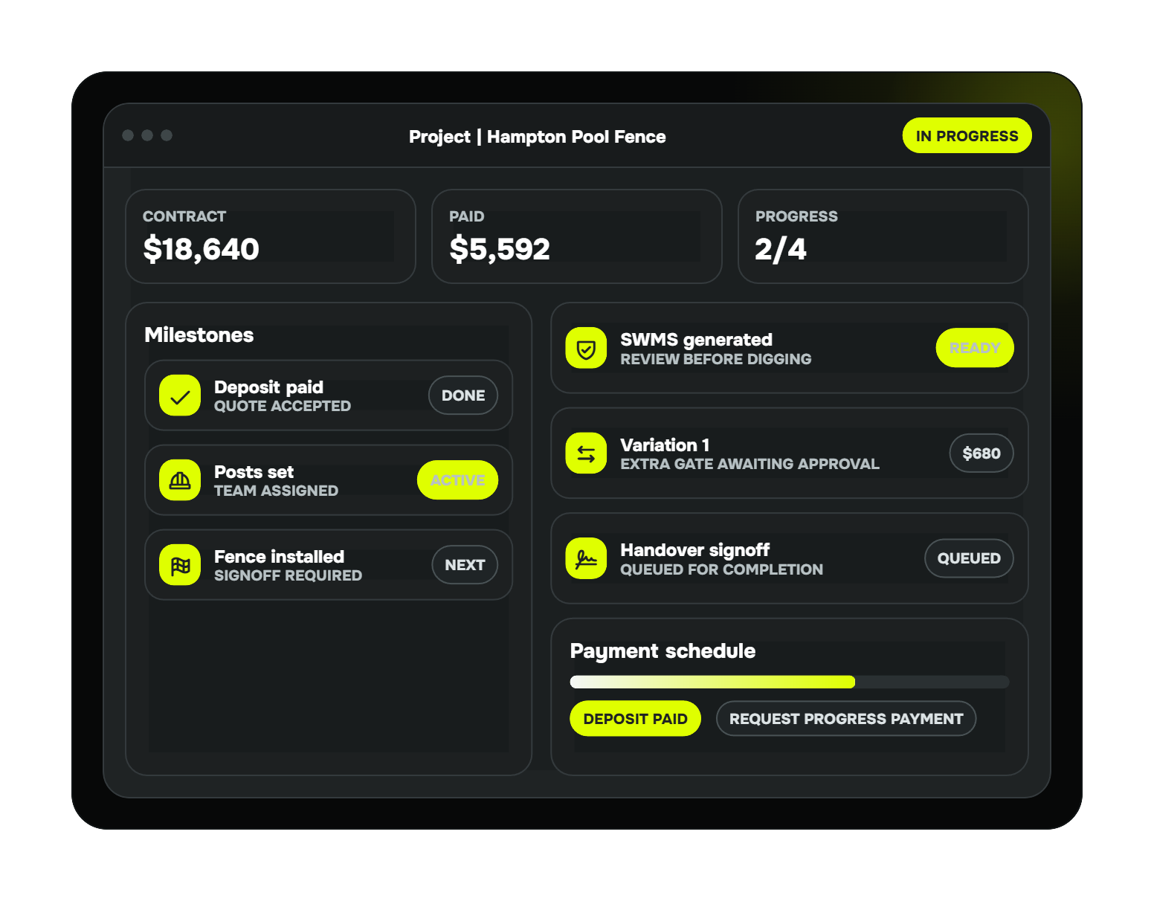Viewport: 1154px width, 901px height.
Task: Click the Payment schedule progress bar
Action: click(790, 682)
